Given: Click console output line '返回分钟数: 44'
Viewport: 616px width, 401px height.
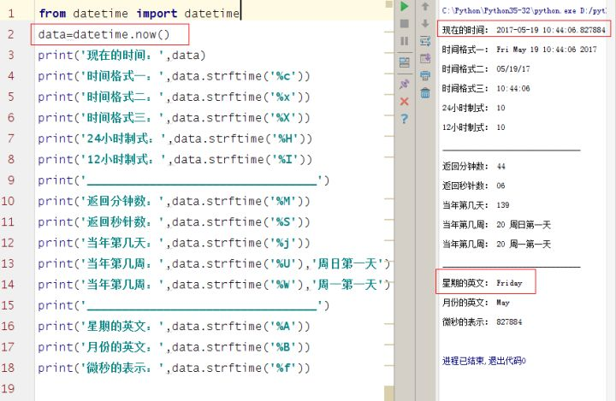Looking at the screenshot, I should point(473,167).
